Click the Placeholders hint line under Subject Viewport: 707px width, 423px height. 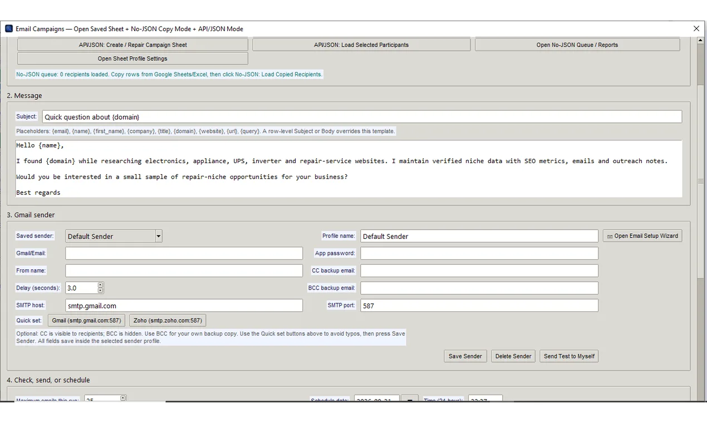[205, 131]
